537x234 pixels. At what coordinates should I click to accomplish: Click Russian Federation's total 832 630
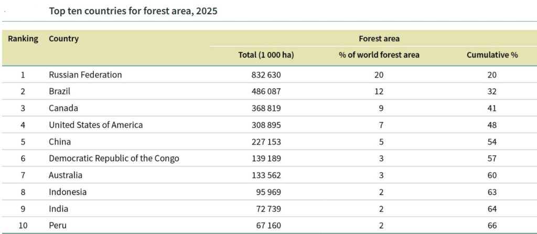[266, 75]
